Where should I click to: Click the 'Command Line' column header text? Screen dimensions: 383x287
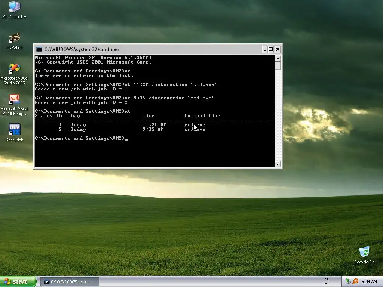coord(202,116)
